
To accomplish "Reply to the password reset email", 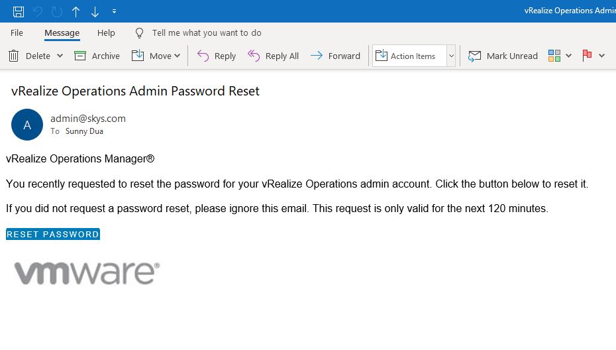I will 217,56.
